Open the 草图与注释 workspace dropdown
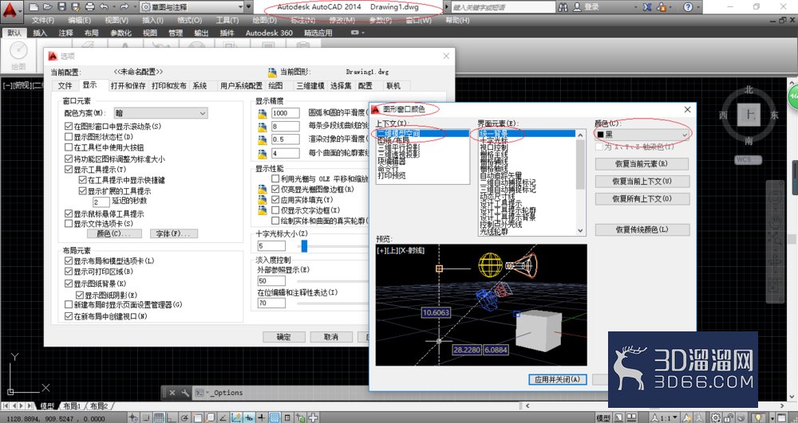Screen dimensions: 798x423 tap(192, 7)
